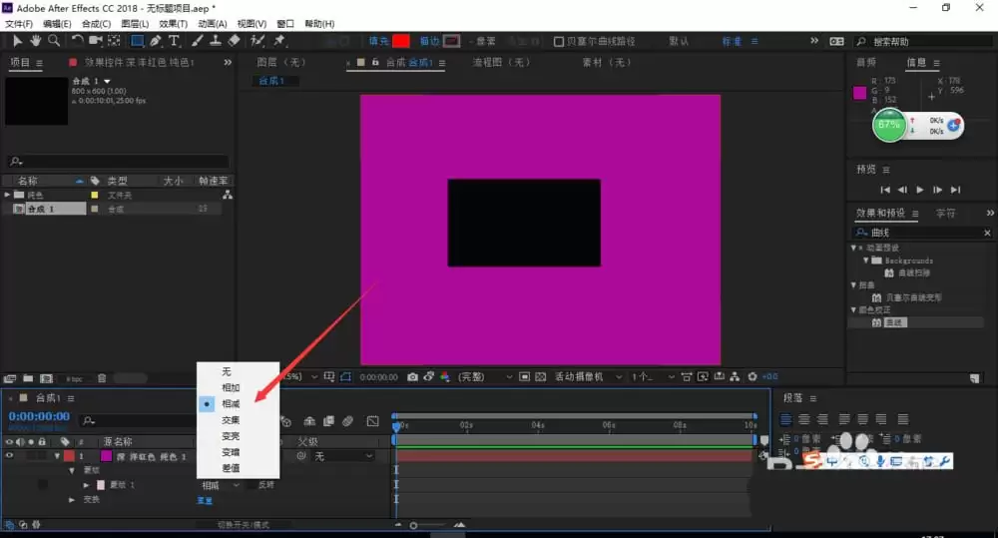Screen dimensions: 998x538
Task: Select the Hand tool in toolbar
Action: [35, 41]
